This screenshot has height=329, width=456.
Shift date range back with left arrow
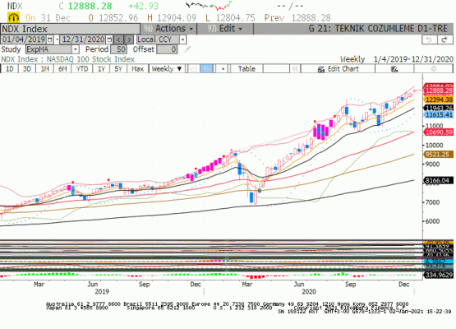(118, 39)
